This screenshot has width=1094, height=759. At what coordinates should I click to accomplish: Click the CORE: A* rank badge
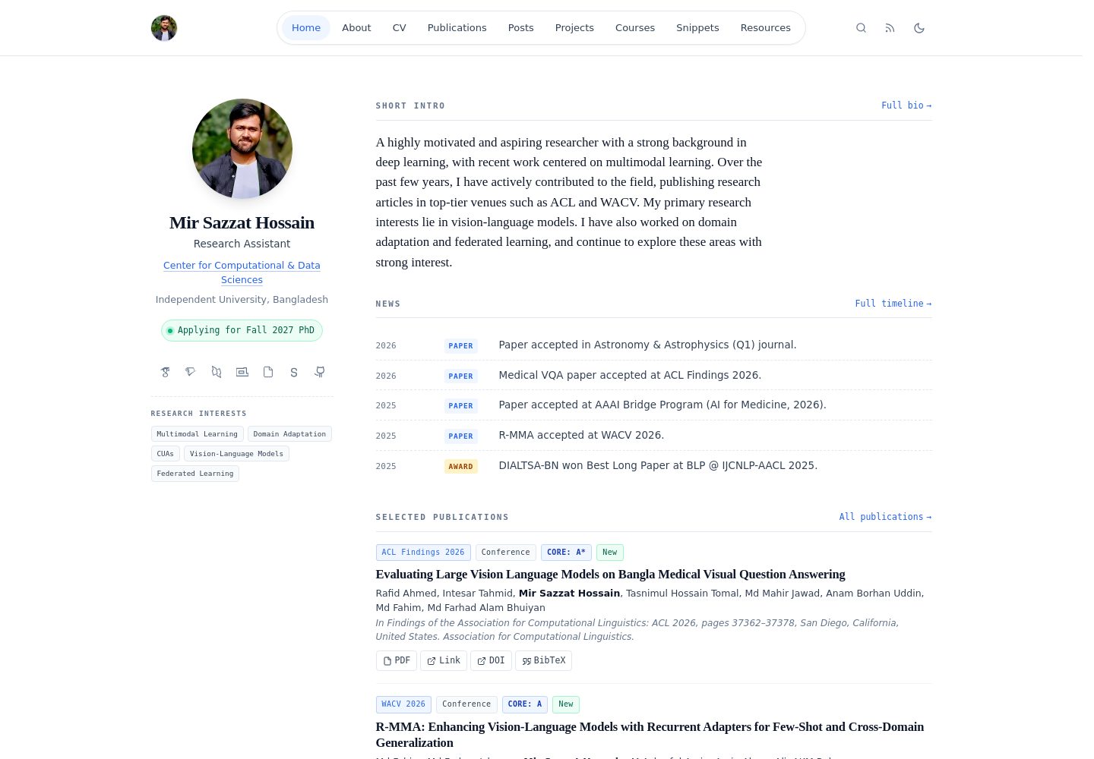(566, 553)
